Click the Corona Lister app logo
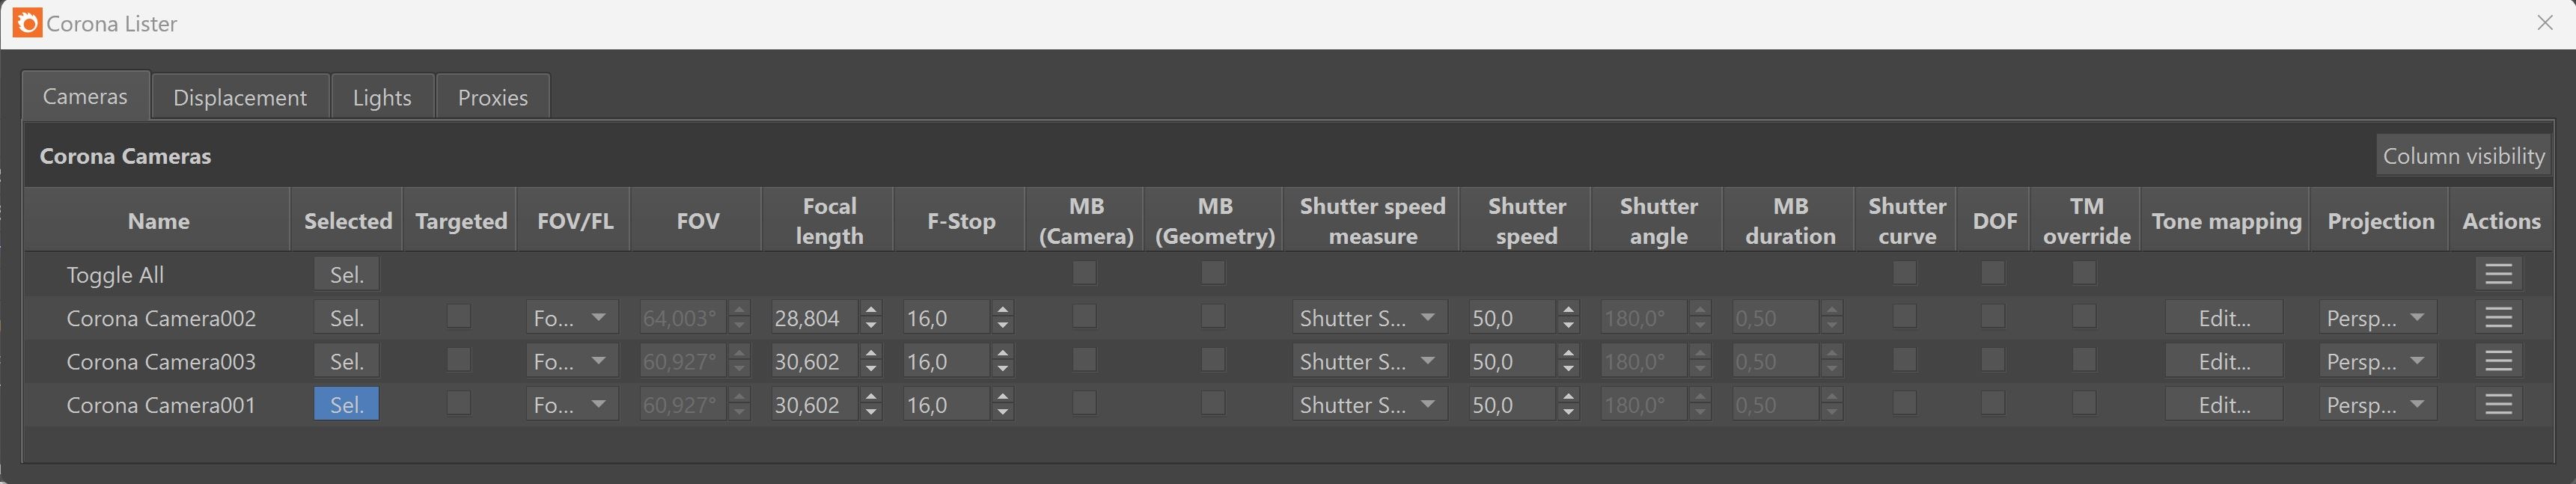2576x484 pixels. pos(27,23)
